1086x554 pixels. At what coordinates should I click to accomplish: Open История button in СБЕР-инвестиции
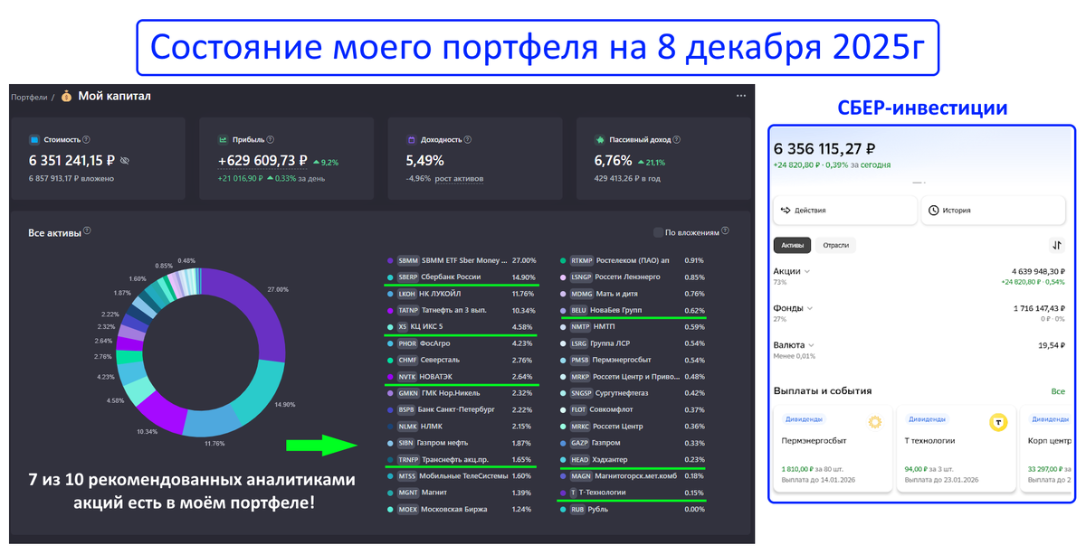point(994,210)
